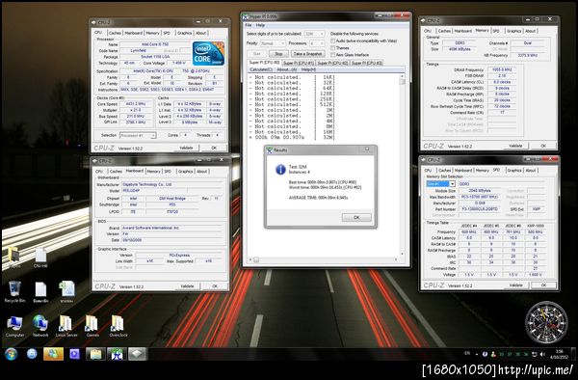Click OK in the Mainboard CPU-Z window
Screen dimensions: 578x380
tap(215, 285)
